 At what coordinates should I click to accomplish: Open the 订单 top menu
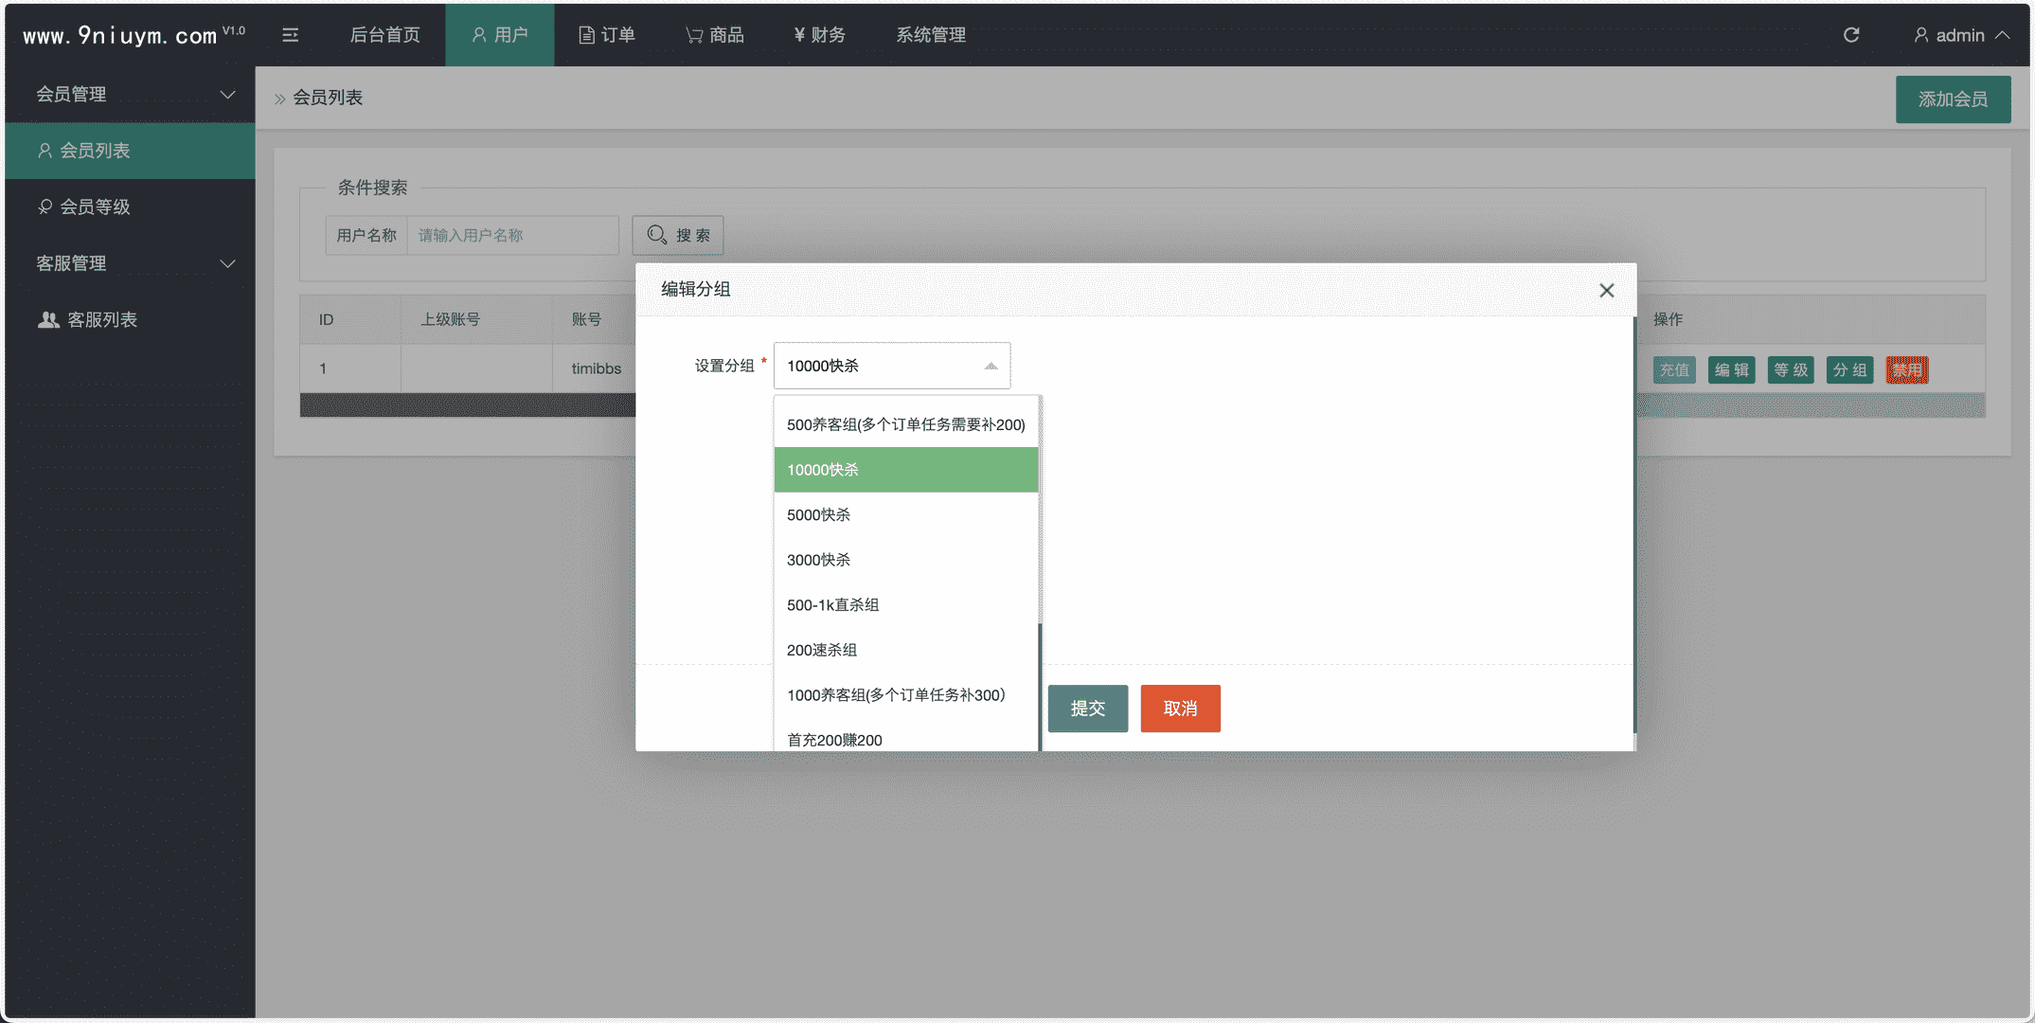click(x=607, y=35)
